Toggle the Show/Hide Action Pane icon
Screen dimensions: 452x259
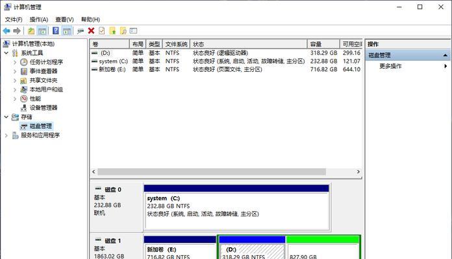(67, 31)
